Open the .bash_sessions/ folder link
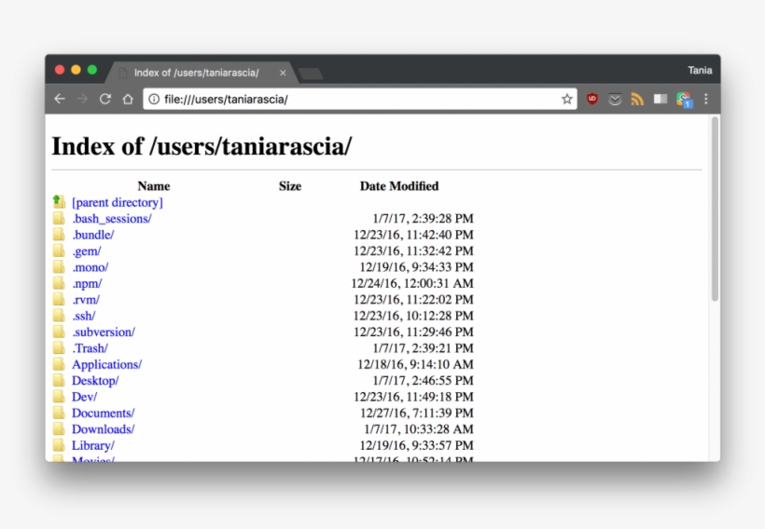 (x=112, y=218)
